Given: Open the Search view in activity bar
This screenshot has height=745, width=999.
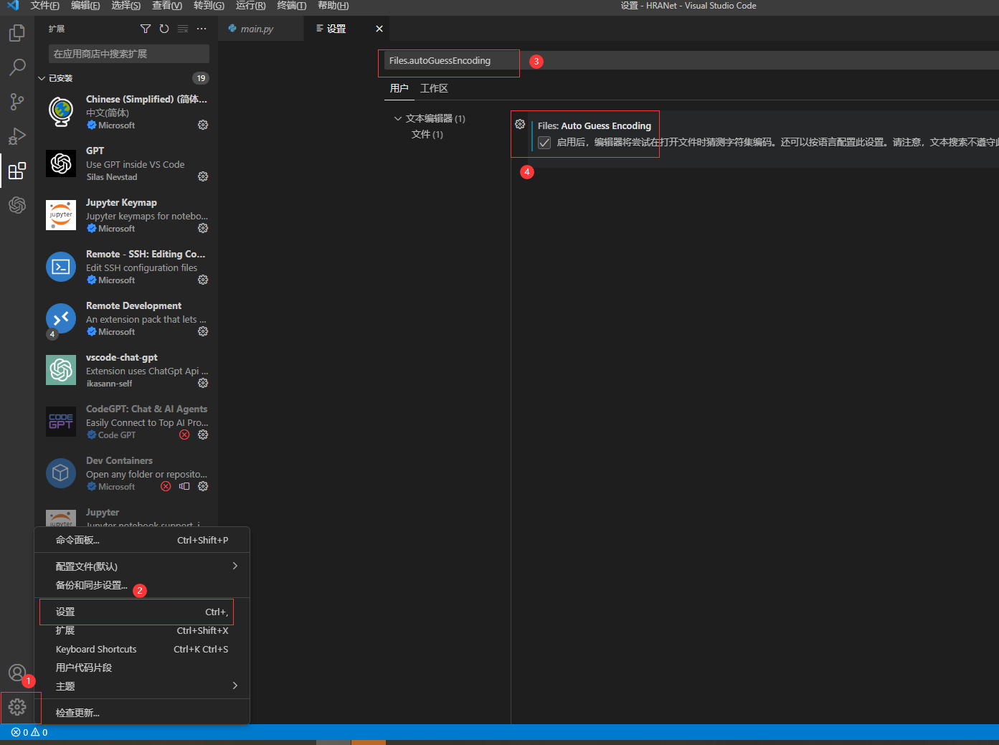Looking at the screenshot, I should (x=17, y=67).
